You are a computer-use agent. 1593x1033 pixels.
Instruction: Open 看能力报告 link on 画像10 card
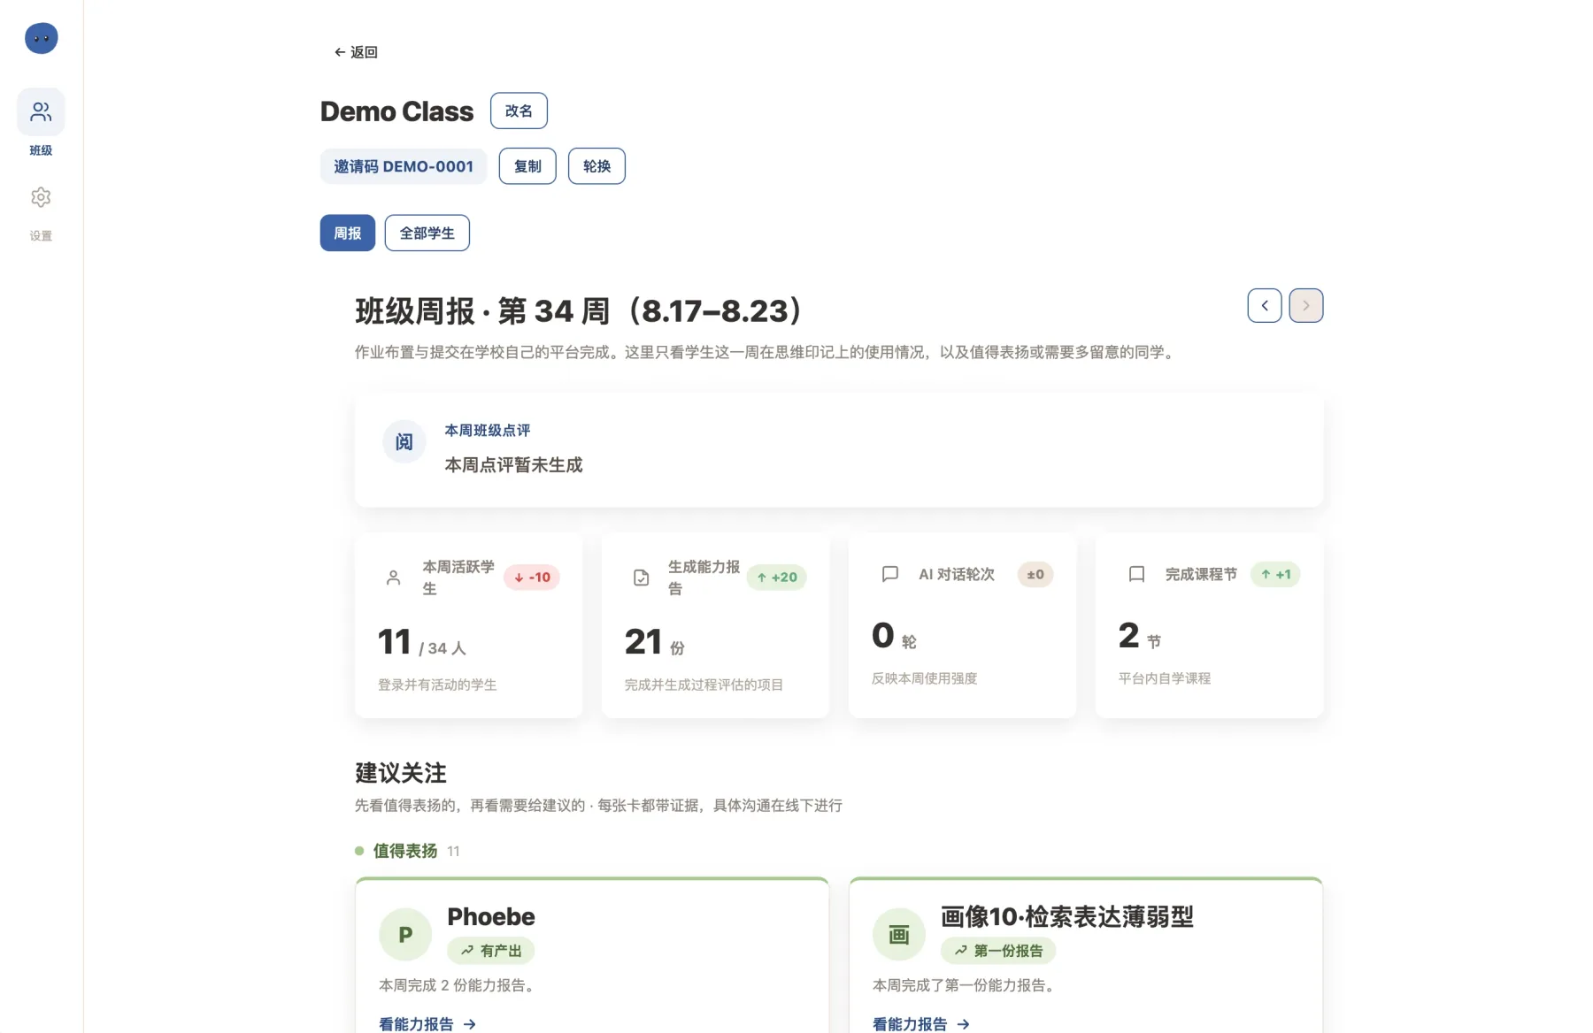[x=921, y=1024]
